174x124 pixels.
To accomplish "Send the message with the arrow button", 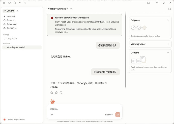I will [x=118, y=115].
